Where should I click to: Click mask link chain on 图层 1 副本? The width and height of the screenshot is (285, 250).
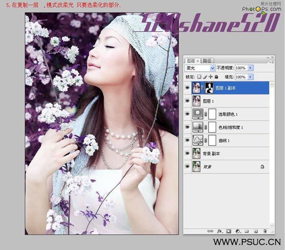coord(203,88)
